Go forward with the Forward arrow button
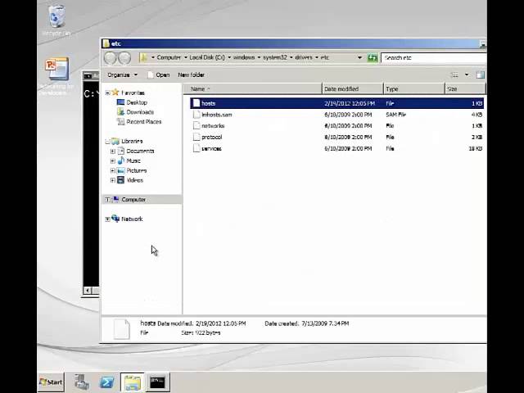 pyautogui.click(x=124, y=58)
